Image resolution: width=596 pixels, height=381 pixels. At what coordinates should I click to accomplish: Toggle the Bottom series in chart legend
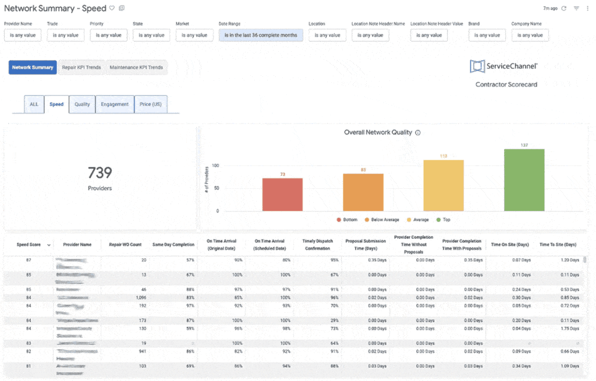point(348,220)
